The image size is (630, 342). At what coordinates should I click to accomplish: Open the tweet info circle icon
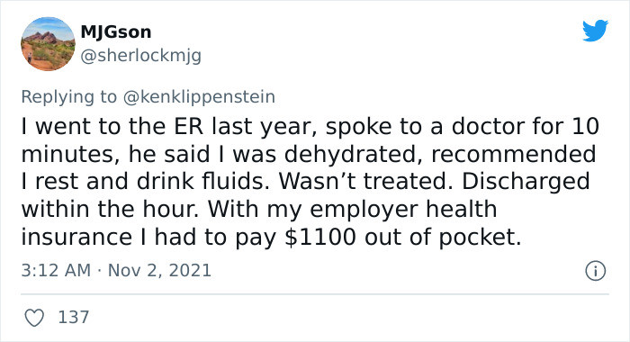(x=596, y=271)
